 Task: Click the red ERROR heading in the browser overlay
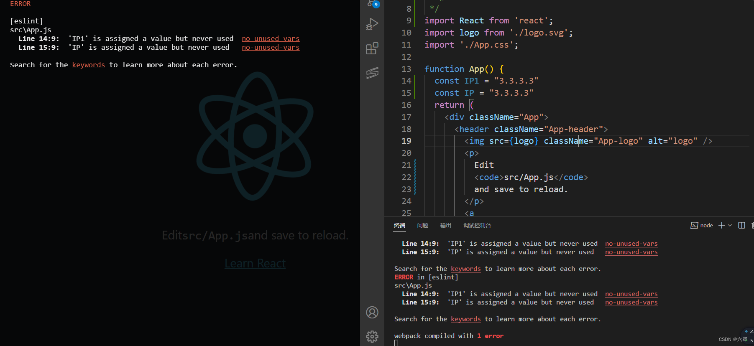point(20,4)
